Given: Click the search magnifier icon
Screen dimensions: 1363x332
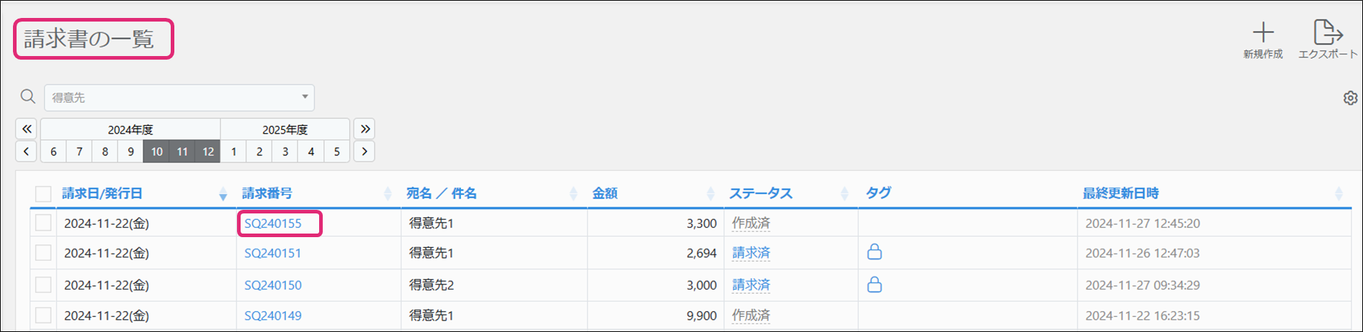Looking at the screenshot, I should (x=28, y=97).
